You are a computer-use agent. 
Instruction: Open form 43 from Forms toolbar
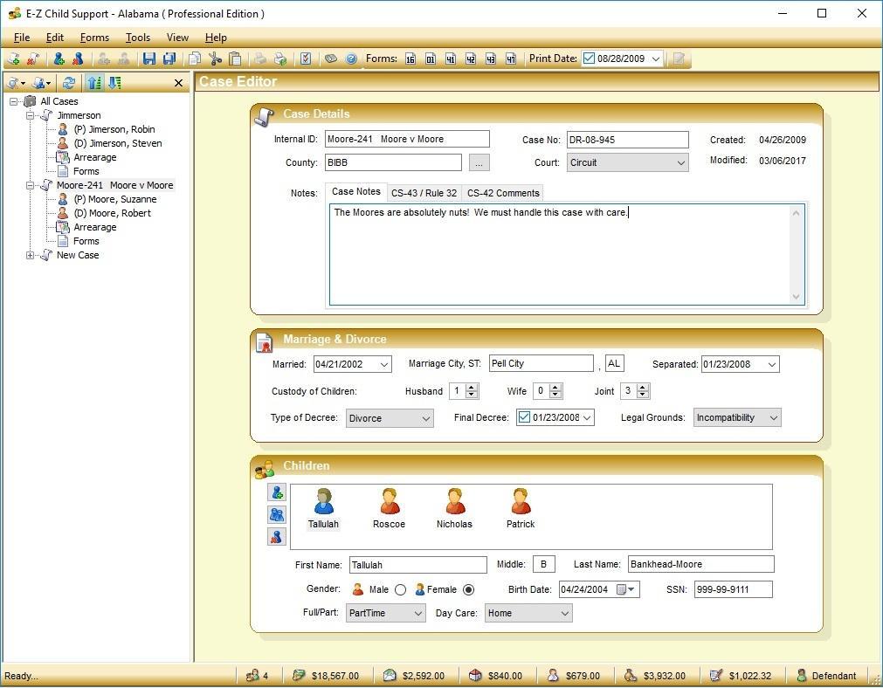click(491, 58)
